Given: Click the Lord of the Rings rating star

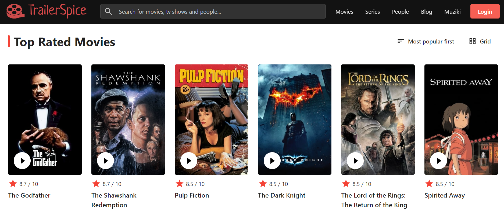Looking at the screenshot, I should [346, 184].
